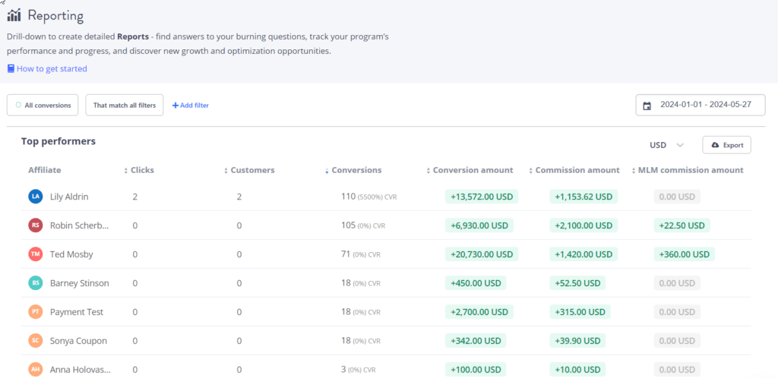Open the USD currency dropdown
This screenshot has width=778, height=378.
[x=667, y=145]
